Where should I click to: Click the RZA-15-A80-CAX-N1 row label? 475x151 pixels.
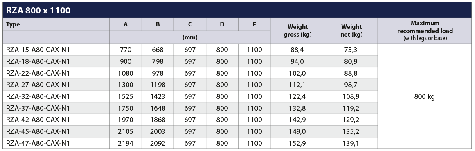click(x=38, y=50)
